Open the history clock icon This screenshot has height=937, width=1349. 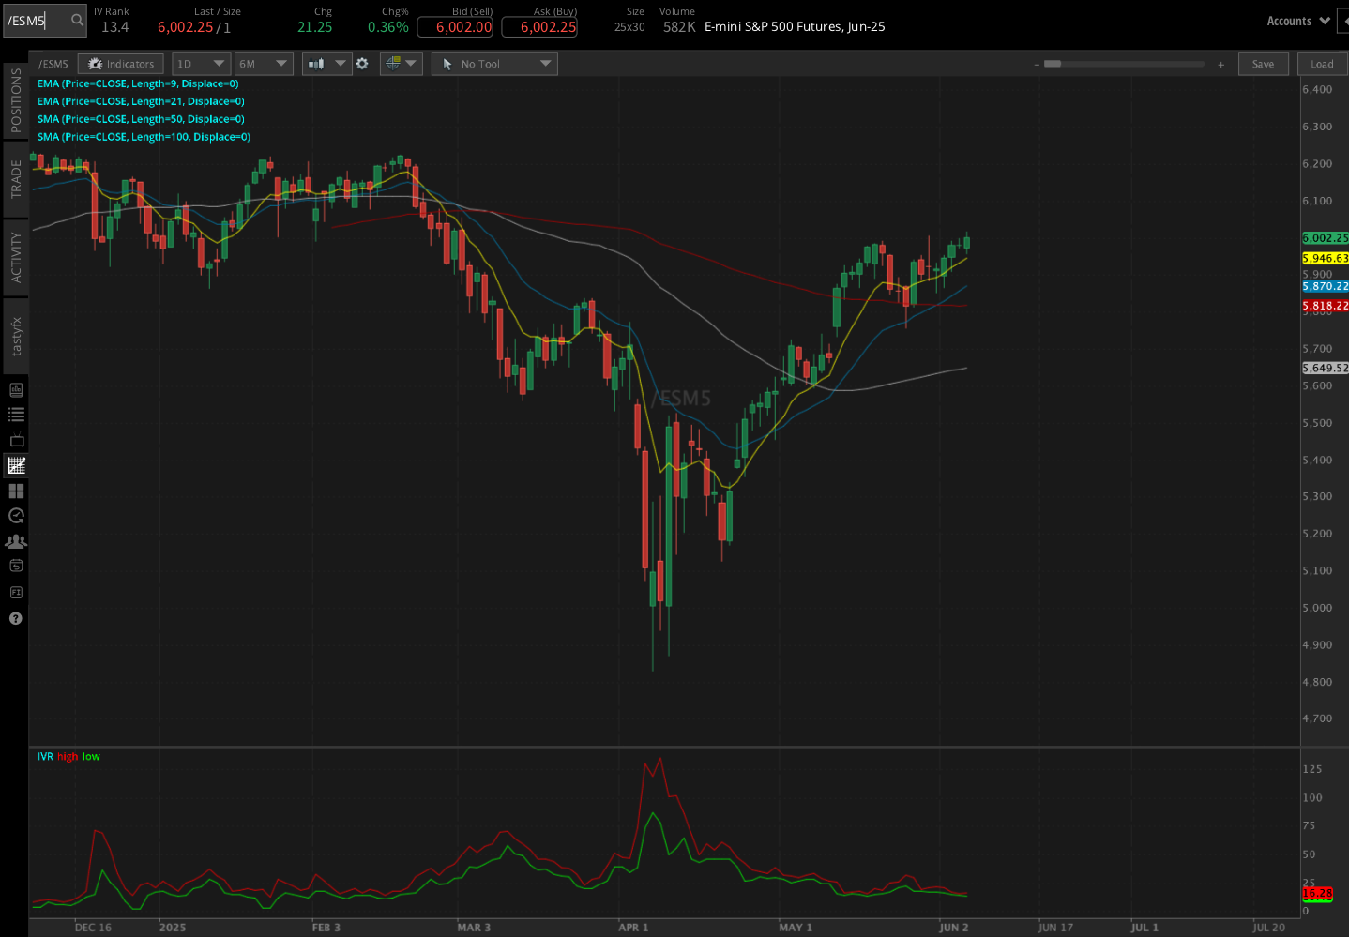pos(15,516)
